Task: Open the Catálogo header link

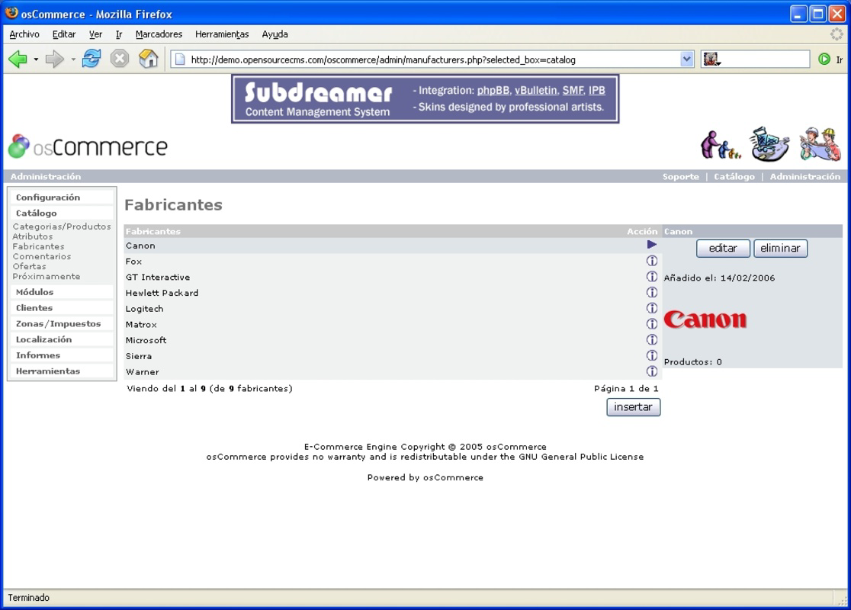Action: (x=734, y=176)
